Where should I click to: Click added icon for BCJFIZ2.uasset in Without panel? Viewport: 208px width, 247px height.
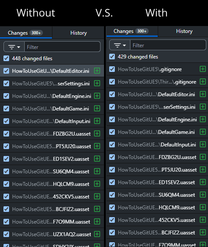coord(97,209)
